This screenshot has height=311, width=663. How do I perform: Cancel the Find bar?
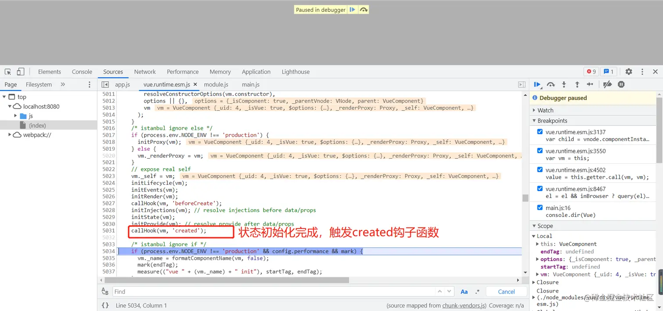(506, 292)
